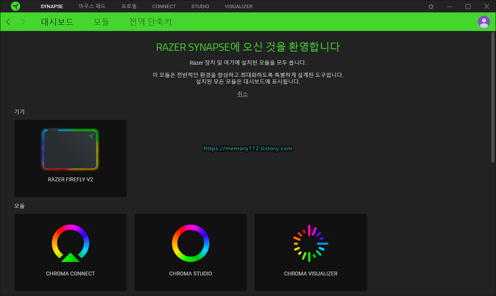
Task: Go back with the left arrow
Action: click(x=8, y=22)
